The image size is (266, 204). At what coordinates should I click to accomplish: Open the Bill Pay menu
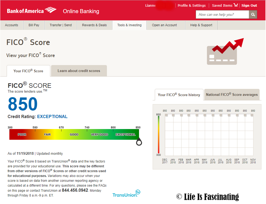(x=34, y=25)
